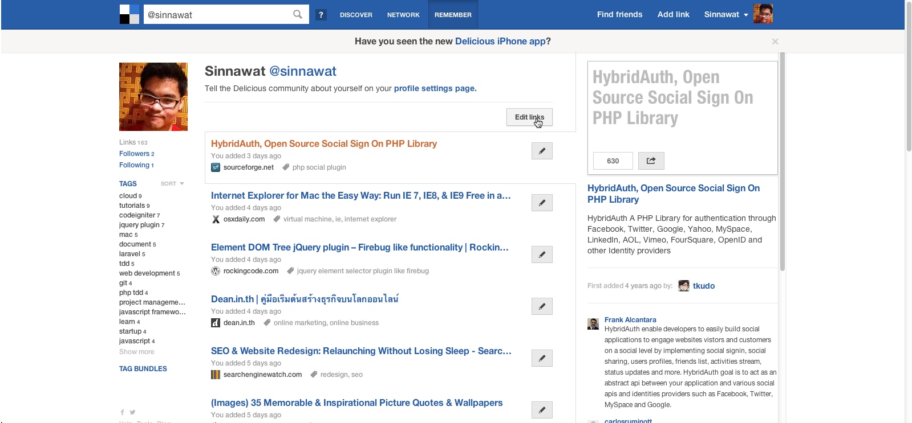The image size is (912, 423).
Task: Open the tags SORT dropdown
Action: [x=172, y=184]
